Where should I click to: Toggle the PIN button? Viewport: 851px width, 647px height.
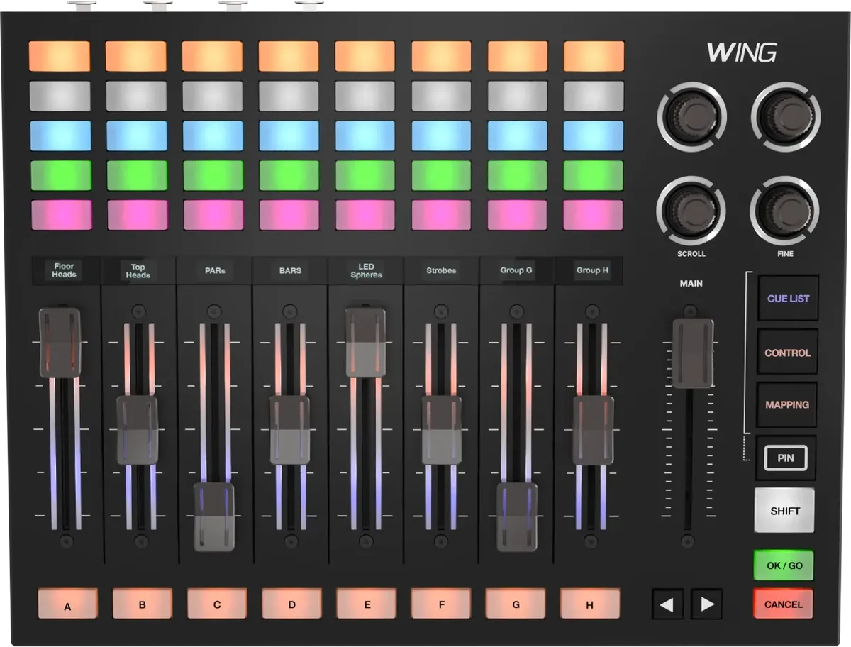(x=786, y=458)
